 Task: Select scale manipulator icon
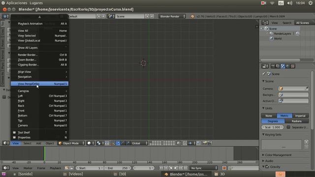(127, 143)
